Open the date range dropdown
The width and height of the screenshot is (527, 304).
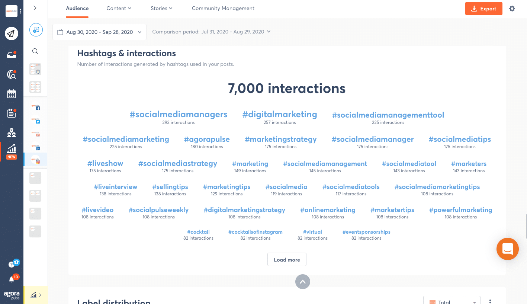pos(99,32)
